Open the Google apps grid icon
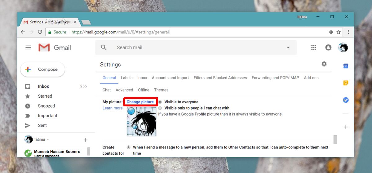Image resolution: width=372 pixels, height=173 pixels. pos(314,47)
